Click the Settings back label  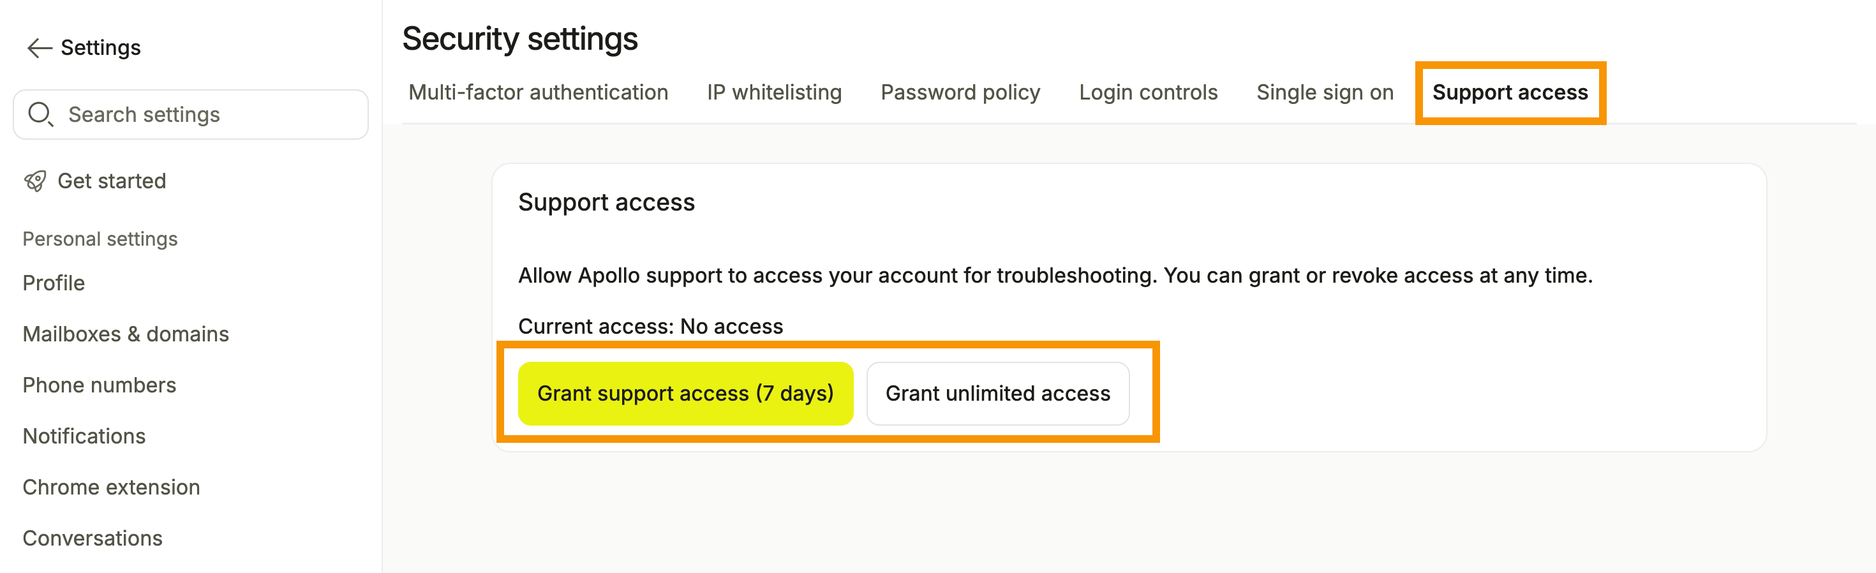[x=101, y=48]
